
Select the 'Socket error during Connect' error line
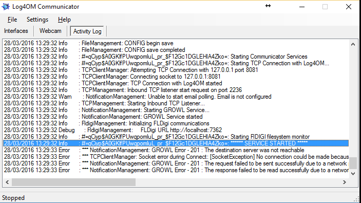click(176, 157)
